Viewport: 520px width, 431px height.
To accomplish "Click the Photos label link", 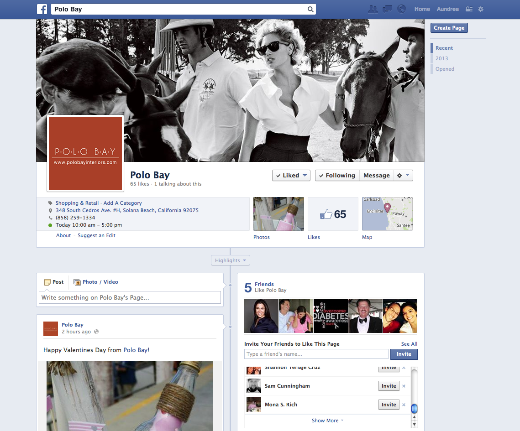I will point(262,237).
